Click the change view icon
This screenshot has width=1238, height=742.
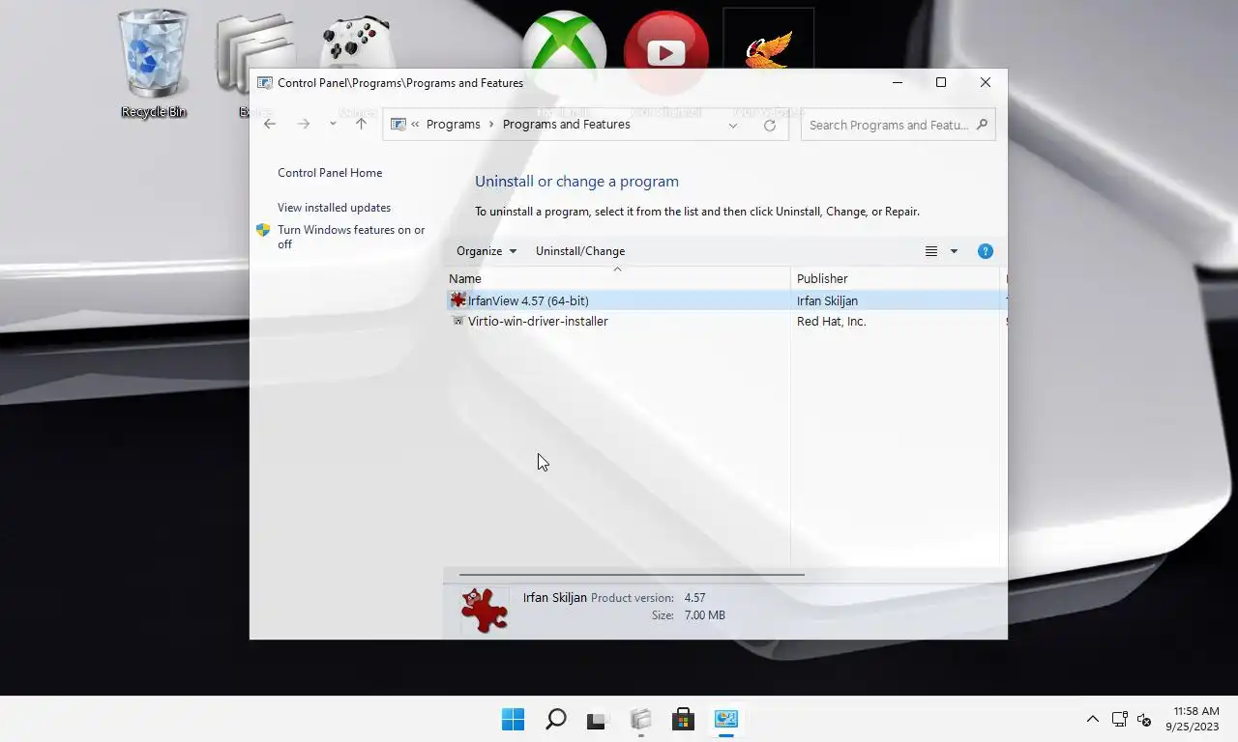(931, 251)
